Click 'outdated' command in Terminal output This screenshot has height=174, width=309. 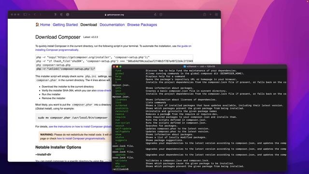coord(121,105)
